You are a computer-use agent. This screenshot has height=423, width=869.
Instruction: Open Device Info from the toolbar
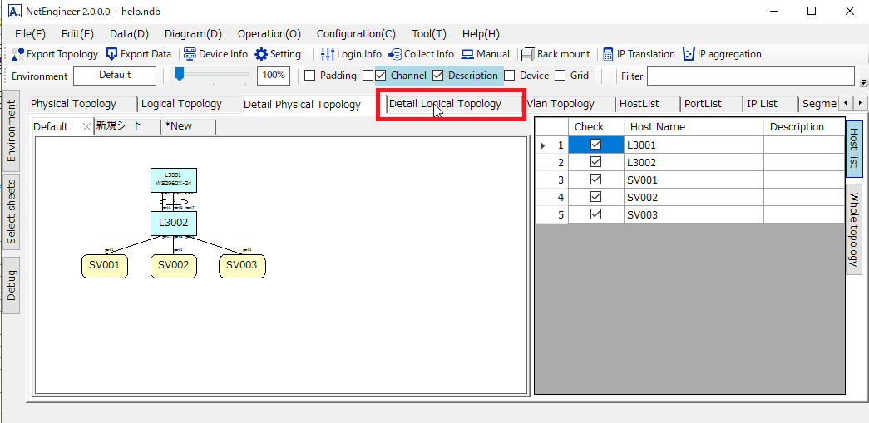click(x=190, y=54)
